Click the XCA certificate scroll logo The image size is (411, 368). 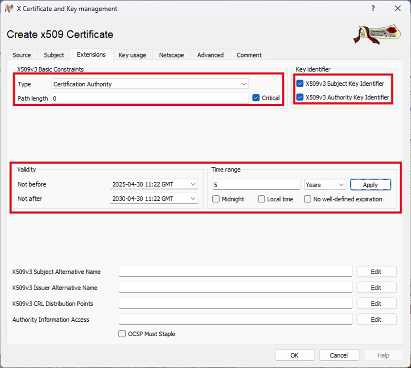pyautogui.click(x=377, y=34)
